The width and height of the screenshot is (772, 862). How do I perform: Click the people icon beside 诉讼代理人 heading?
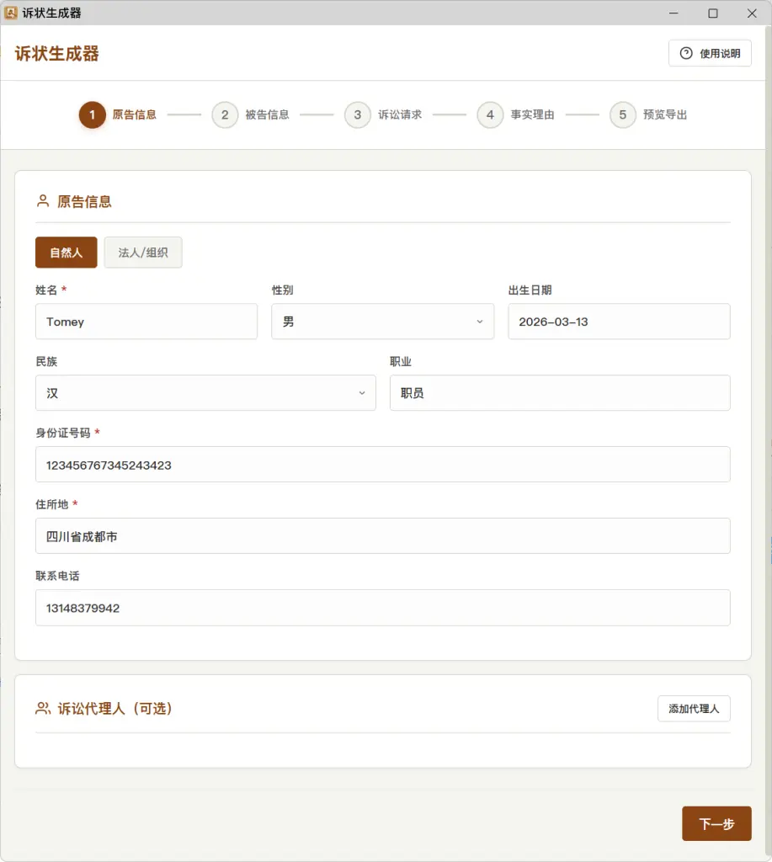(43, 709)
